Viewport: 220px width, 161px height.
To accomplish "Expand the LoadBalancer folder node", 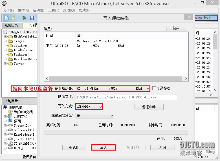I will [x=5, y=50].
